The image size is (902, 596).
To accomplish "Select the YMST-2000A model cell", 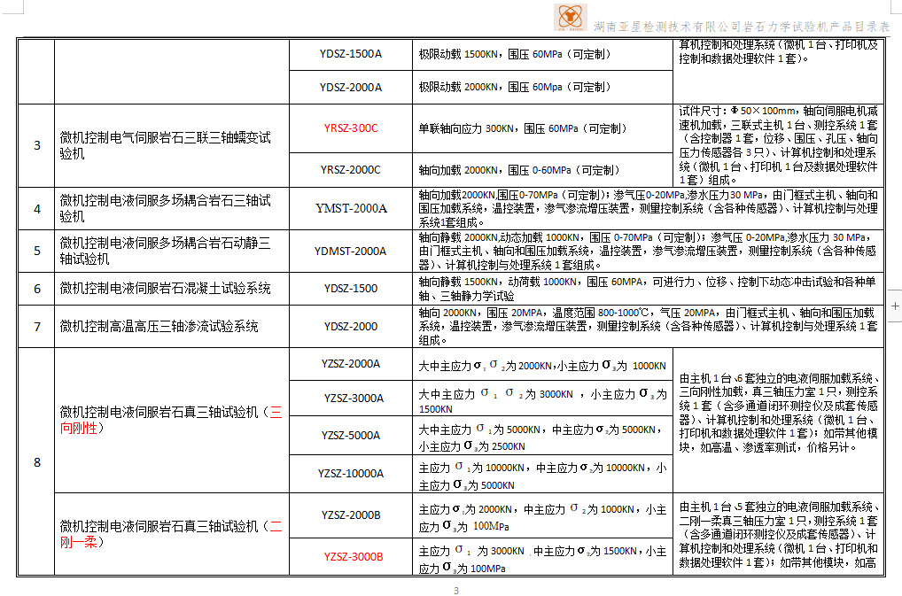I will point(351,209).
